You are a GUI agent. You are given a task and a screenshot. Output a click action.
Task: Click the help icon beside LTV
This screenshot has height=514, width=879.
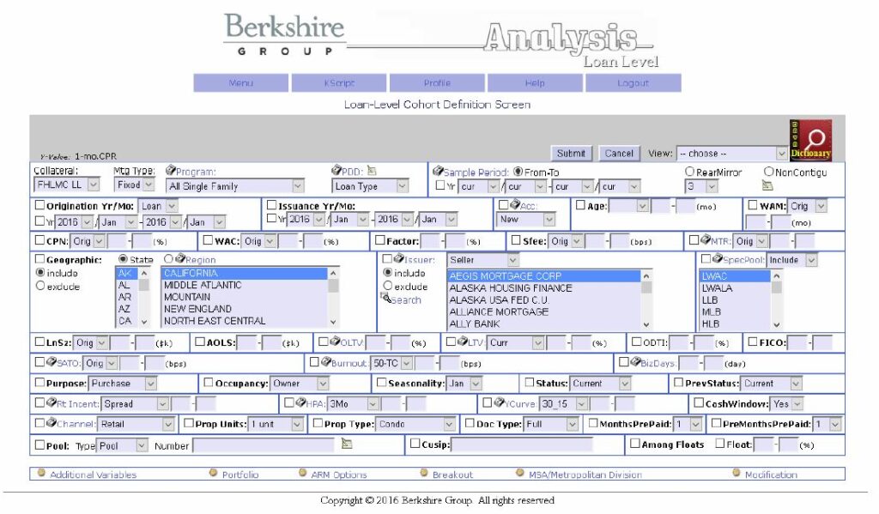463,341
